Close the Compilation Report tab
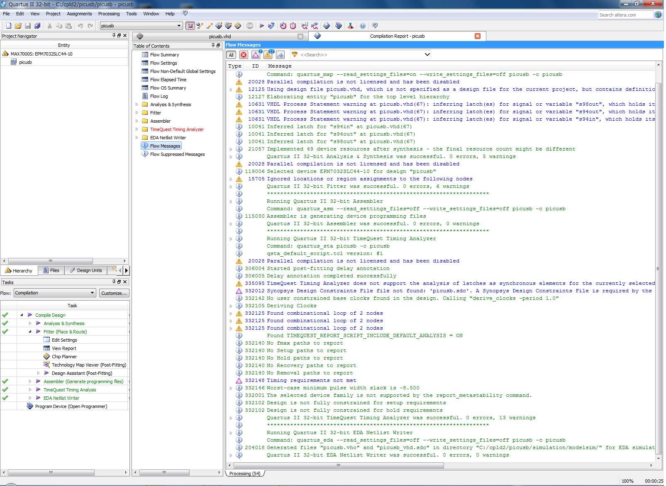 click(x=478, y=36)
